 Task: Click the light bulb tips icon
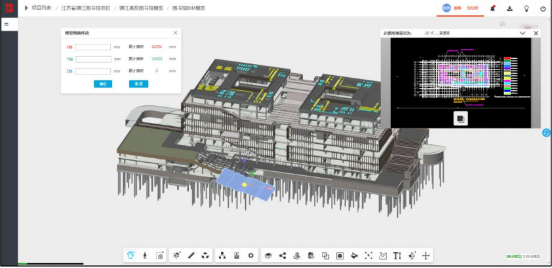pos(526,8)
